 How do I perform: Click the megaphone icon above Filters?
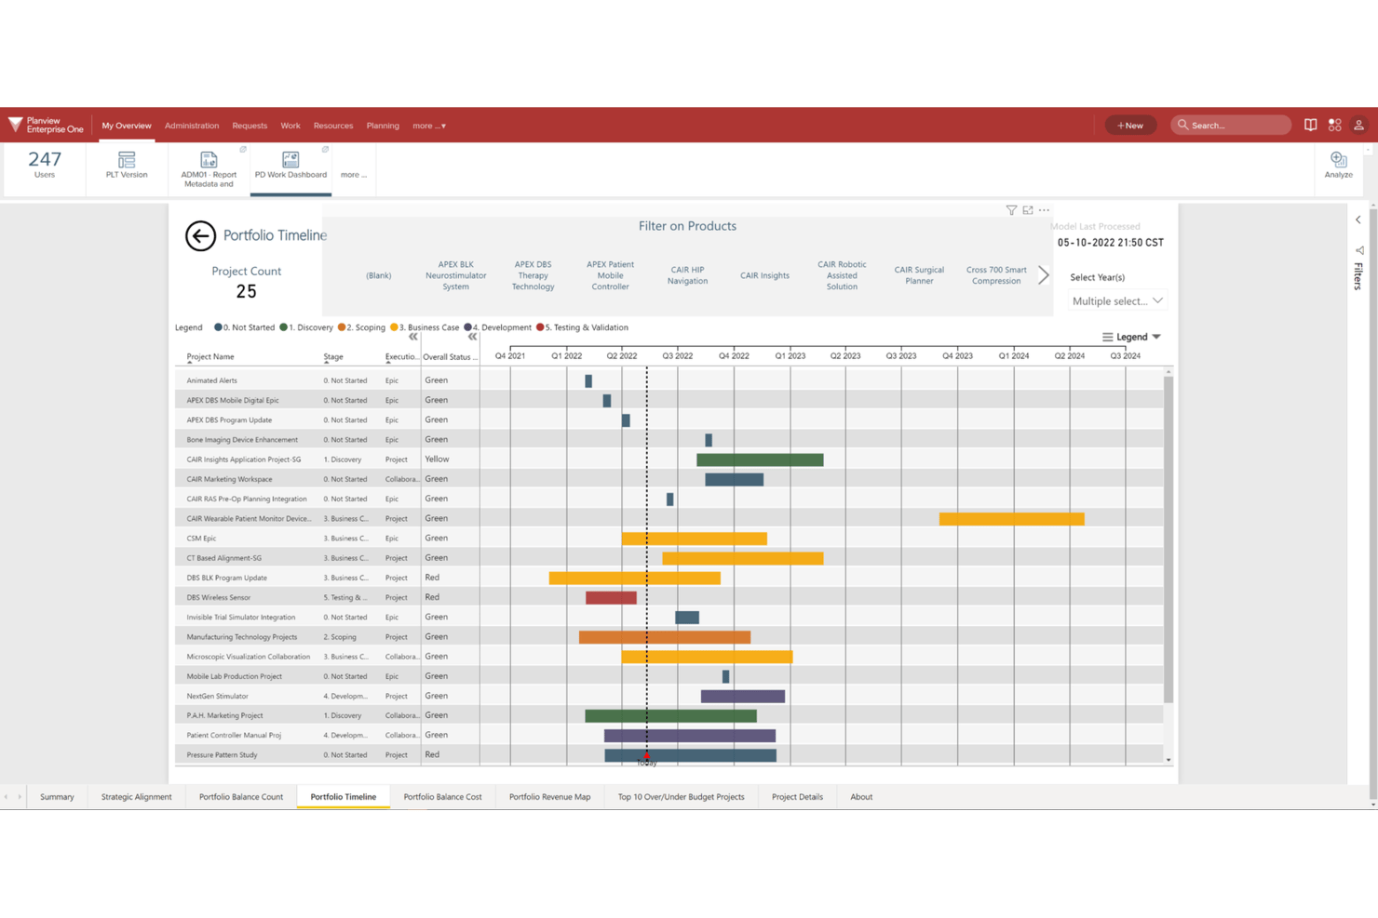[x=1359, y=250]
